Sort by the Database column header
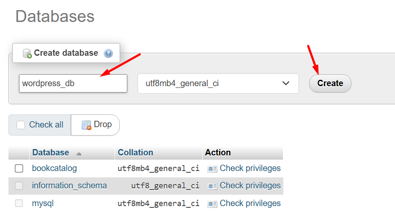This screenshot has height=212, width=395. (x=50, y=152)
